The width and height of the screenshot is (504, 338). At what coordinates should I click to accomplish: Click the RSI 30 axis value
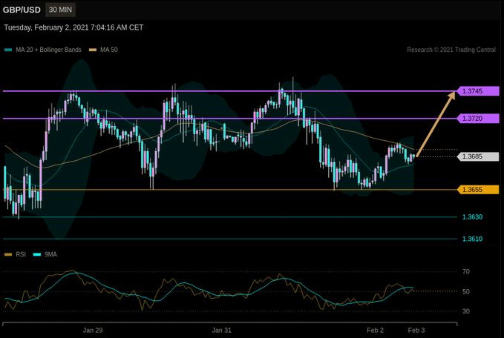click(466, 311)
